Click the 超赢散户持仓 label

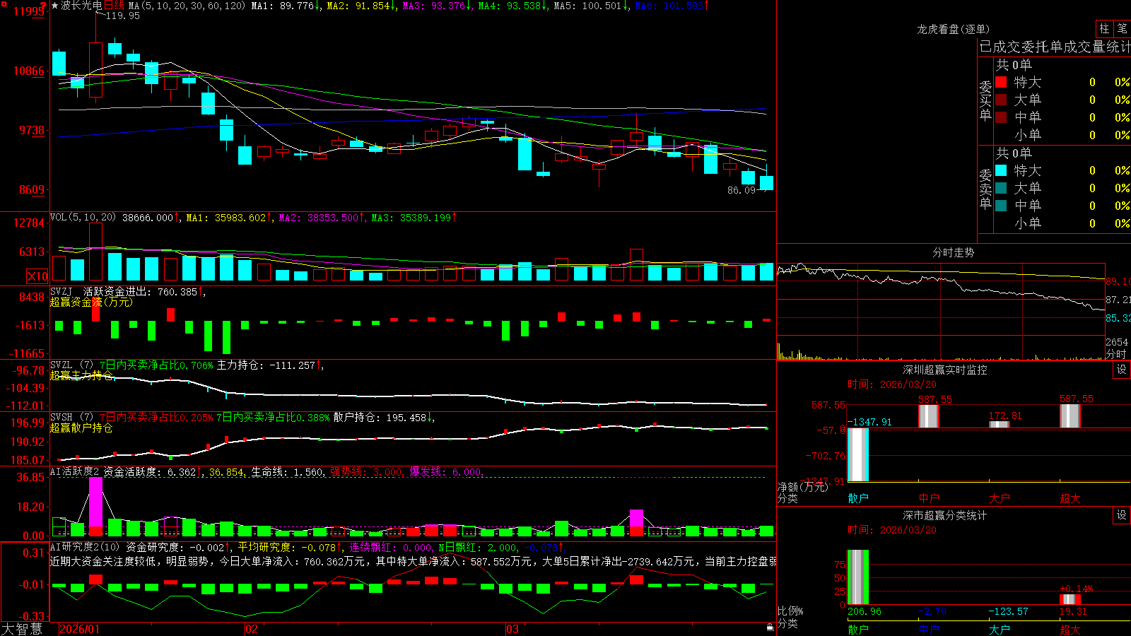(81, 428)
